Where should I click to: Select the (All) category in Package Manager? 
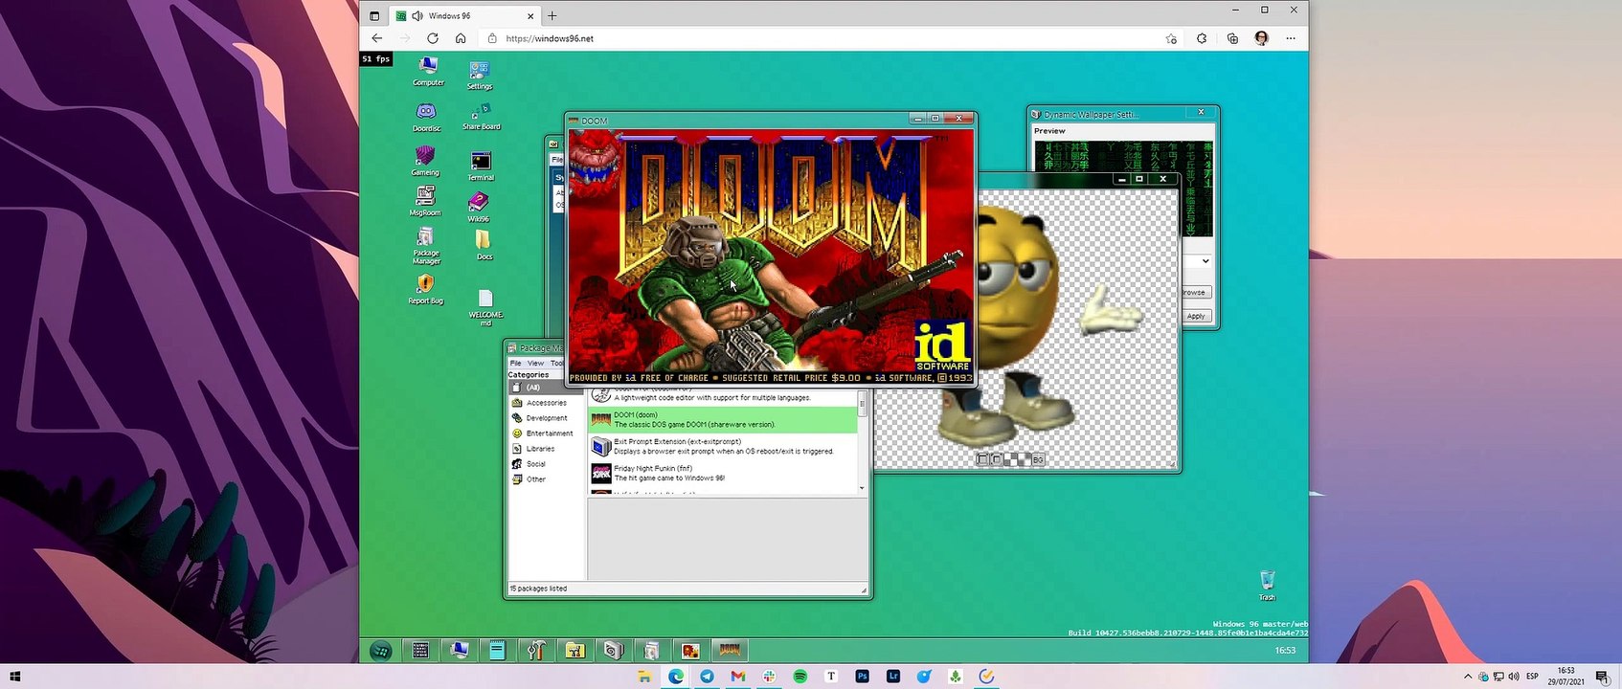(547, 388)
